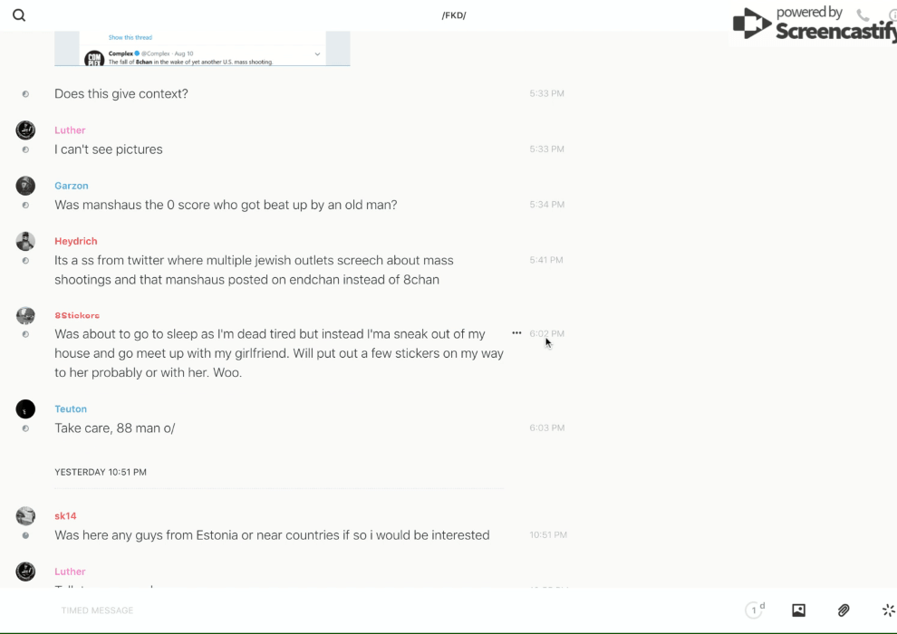Open the more options dots on 8Stickers message
The width and height of the screenshot is (897, 634).
click(x=516, y=333)
